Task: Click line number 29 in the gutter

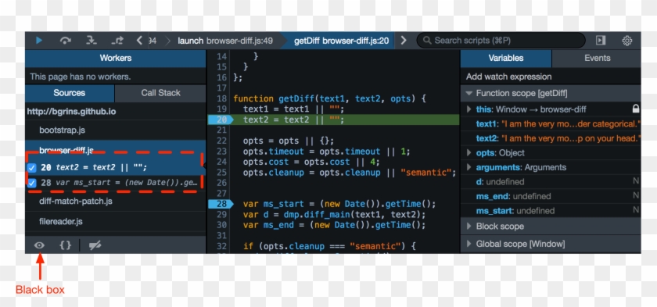Action: coord(221,214)
